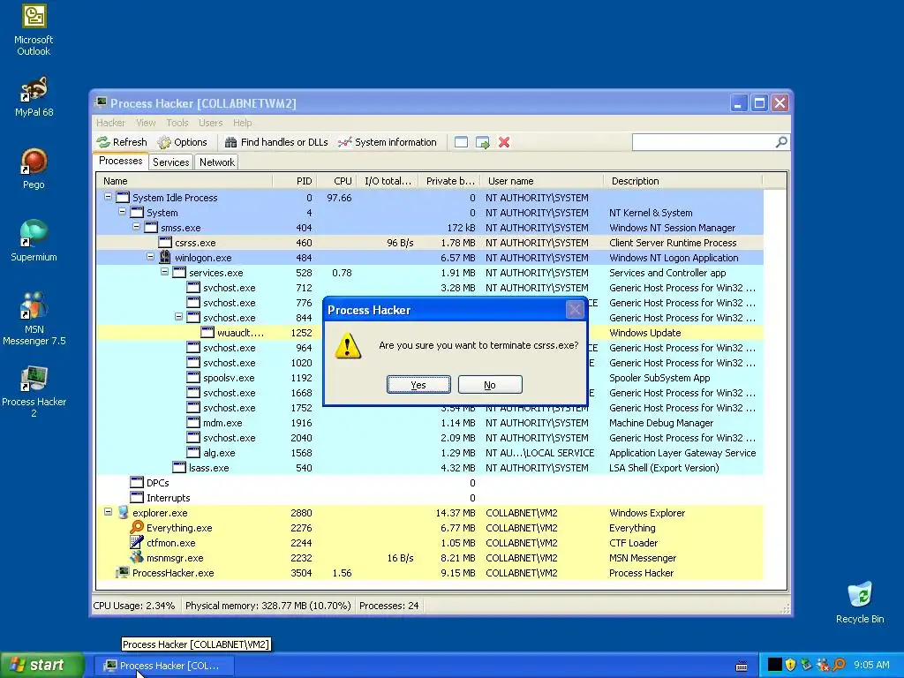Open System information from toolbar
The image size is (904, 678).
[x=388, y=142]
